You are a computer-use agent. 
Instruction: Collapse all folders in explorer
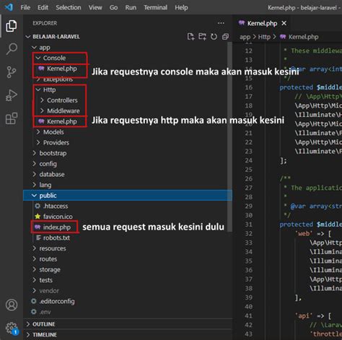(225, 37)
